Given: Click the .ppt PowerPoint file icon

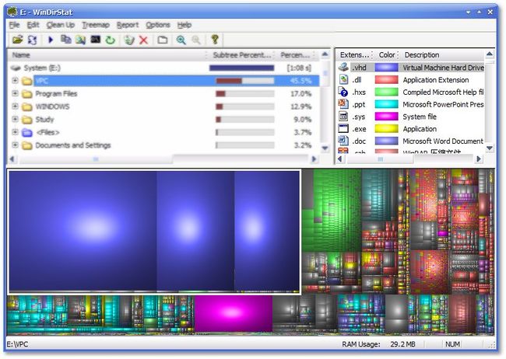Looking at the screenshot, I should (343, 104).
